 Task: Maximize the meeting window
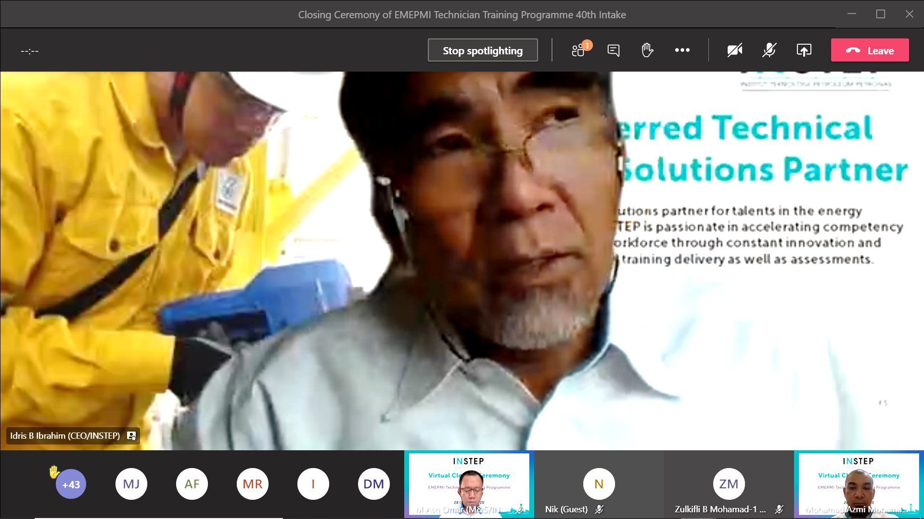tap(880, 14)
